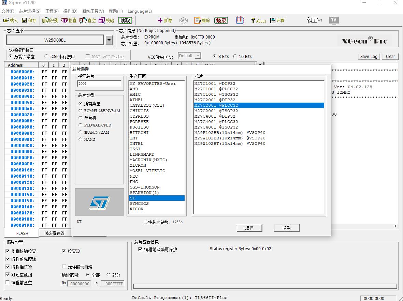Click the 烧录 (Program) chip icon
This screenshot has height=301, width=403.
pos(221,20)
